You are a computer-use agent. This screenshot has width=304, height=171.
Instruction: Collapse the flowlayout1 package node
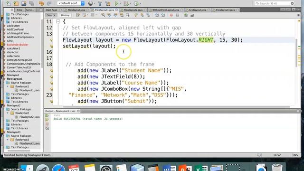pos(8,86)
